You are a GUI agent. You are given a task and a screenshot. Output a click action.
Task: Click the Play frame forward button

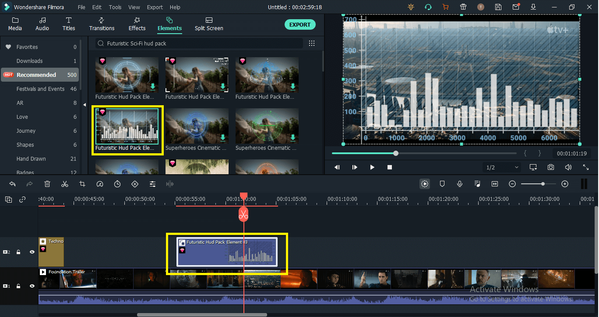355,167
